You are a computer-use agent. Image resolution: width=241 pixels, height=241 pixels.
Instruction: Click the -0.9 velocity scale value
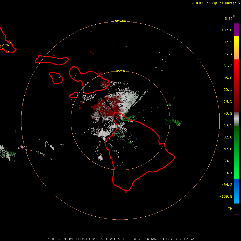coord(228,114)
